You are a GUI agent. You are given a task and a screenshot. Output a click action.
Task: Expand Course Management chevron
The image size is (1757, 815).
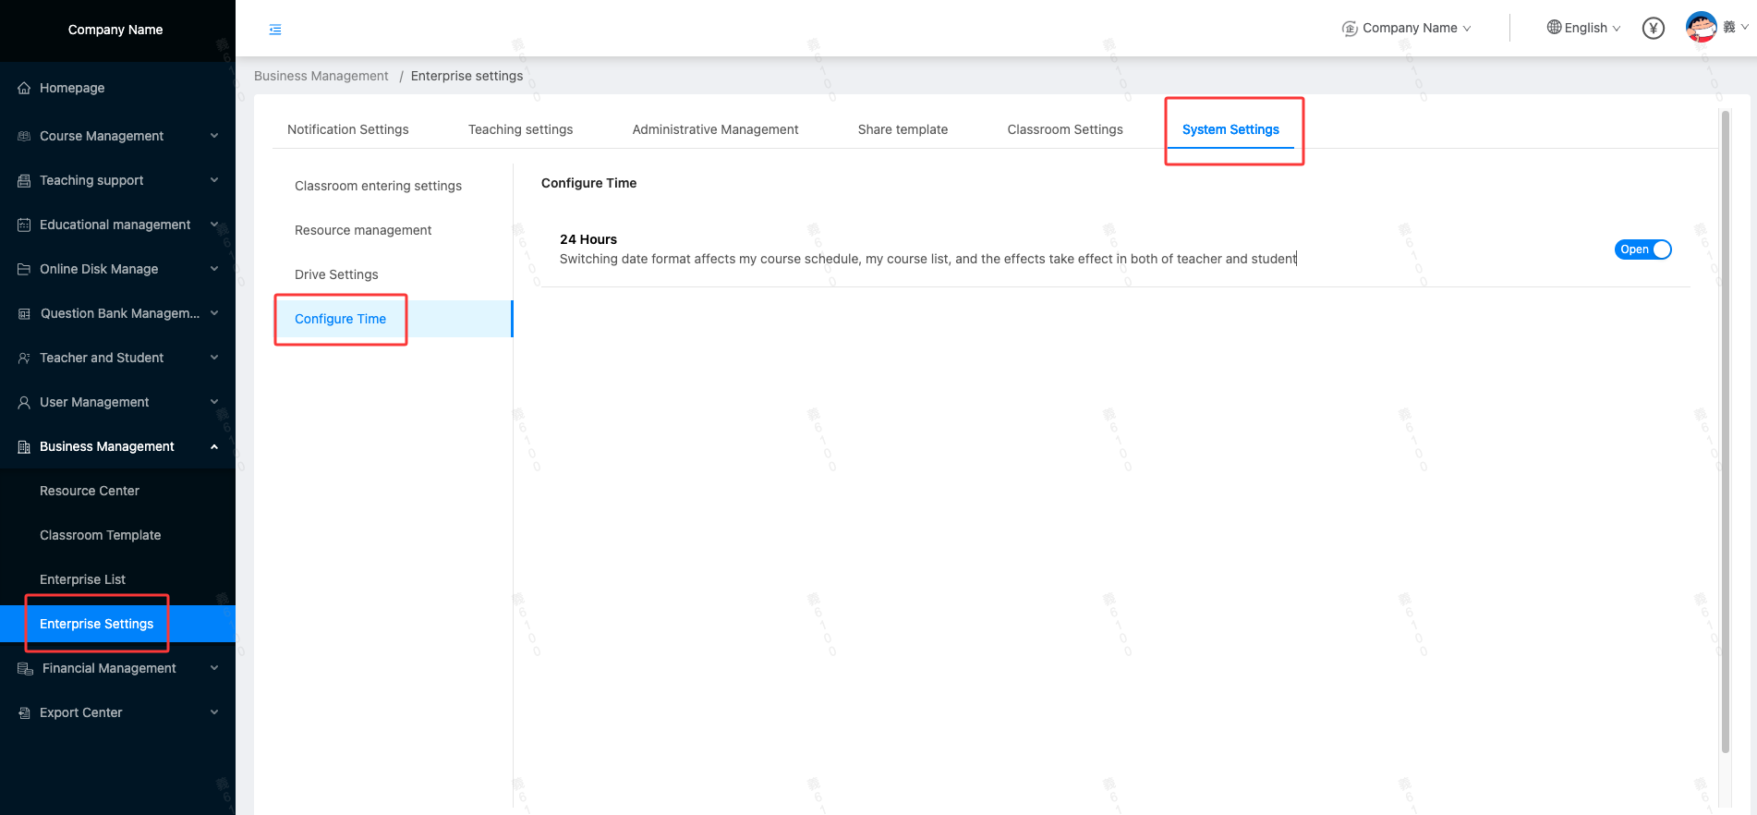(214, 136)
